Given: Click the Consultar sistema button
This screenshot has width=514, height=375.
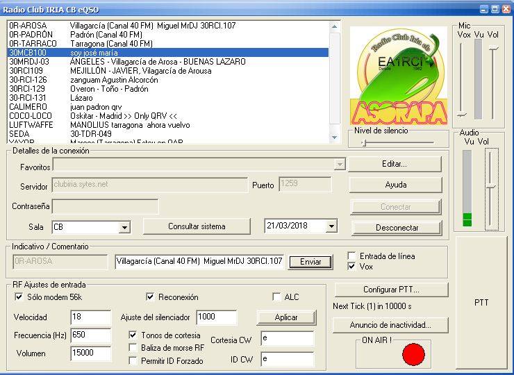Looking at the screenshot, I should (x=197, y=226).
